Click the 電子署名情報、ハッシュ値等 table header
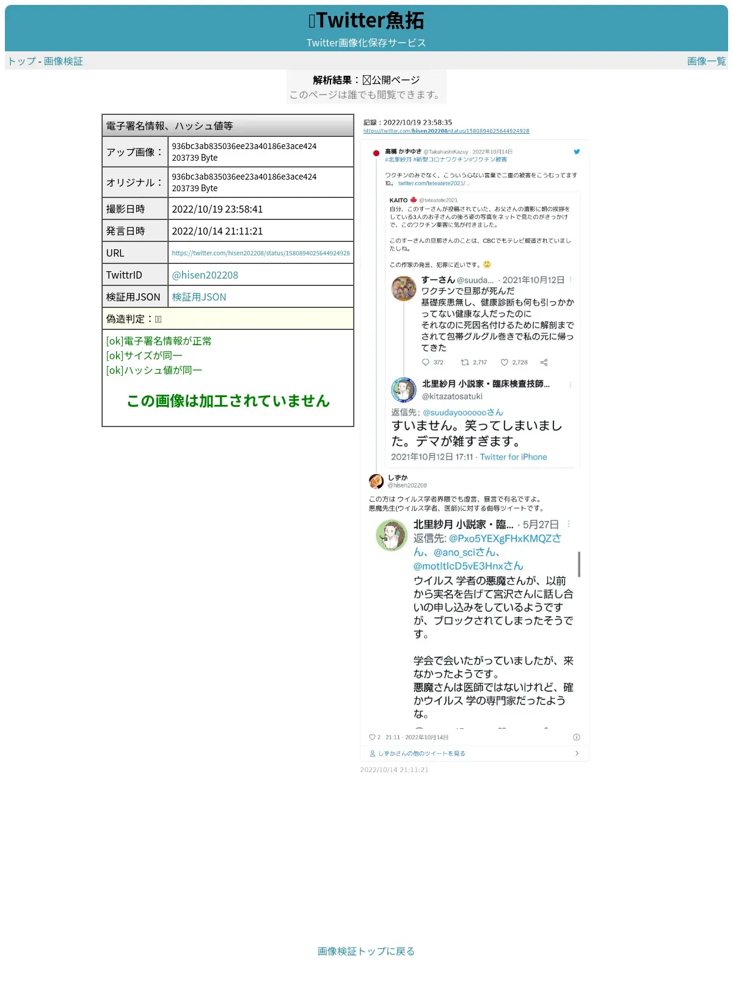 coord(228,125)
